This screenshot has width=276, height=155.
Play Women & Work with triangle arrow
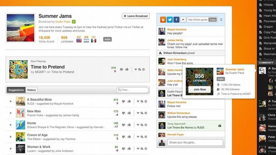11,149
